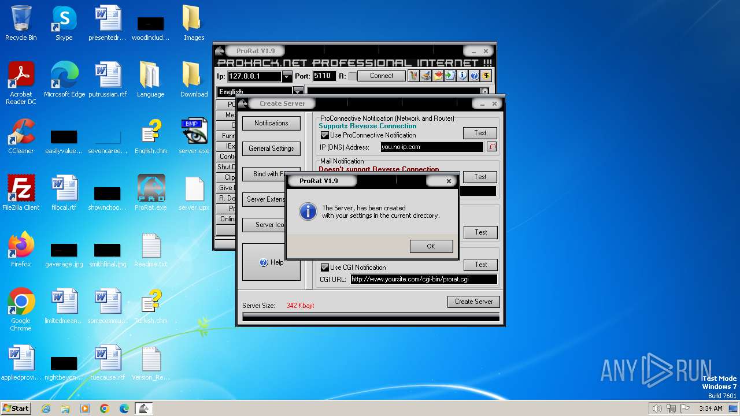
Task: Select the putrussian.rtf document icon
Action: point(108,80)
